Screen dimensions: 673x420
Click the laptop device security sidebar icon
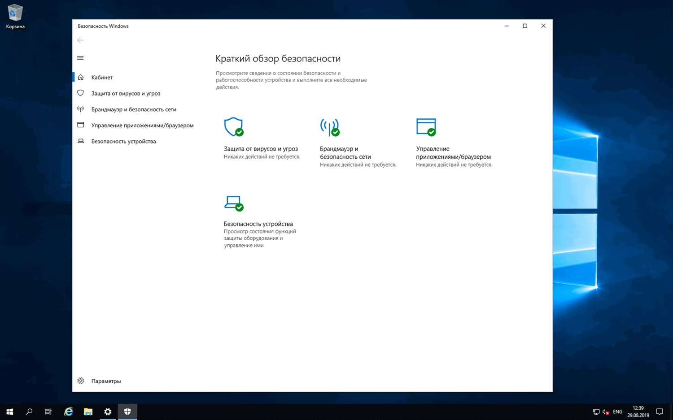(x=81, y=141)
